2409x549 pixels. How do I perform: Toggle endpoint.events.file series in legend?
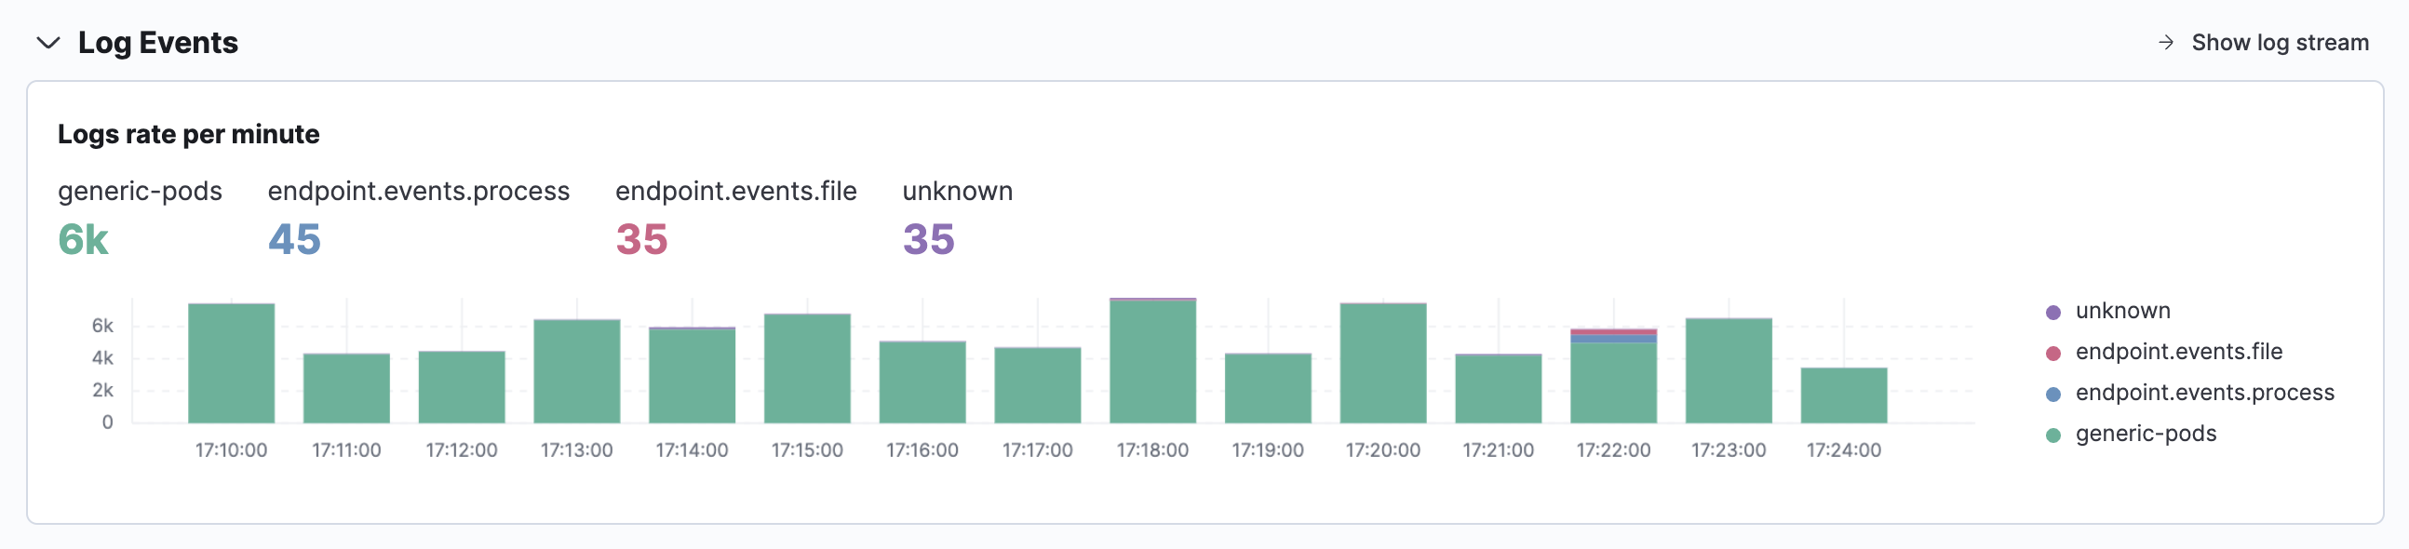click(x=2178, y=352)
